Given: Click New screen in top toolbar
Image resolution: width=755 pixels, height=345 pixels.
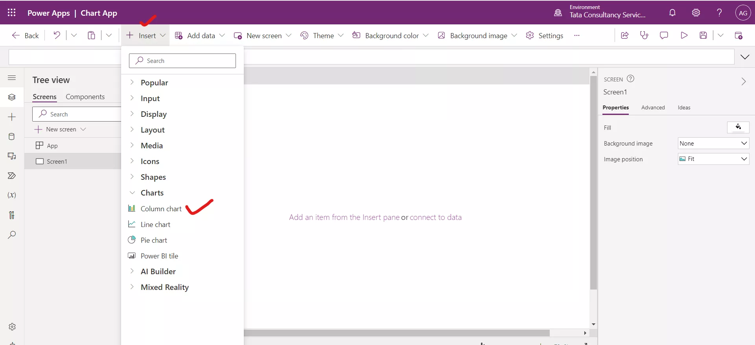Looking at the screenshot, I should pyautogui.click(x=262, y=35).
